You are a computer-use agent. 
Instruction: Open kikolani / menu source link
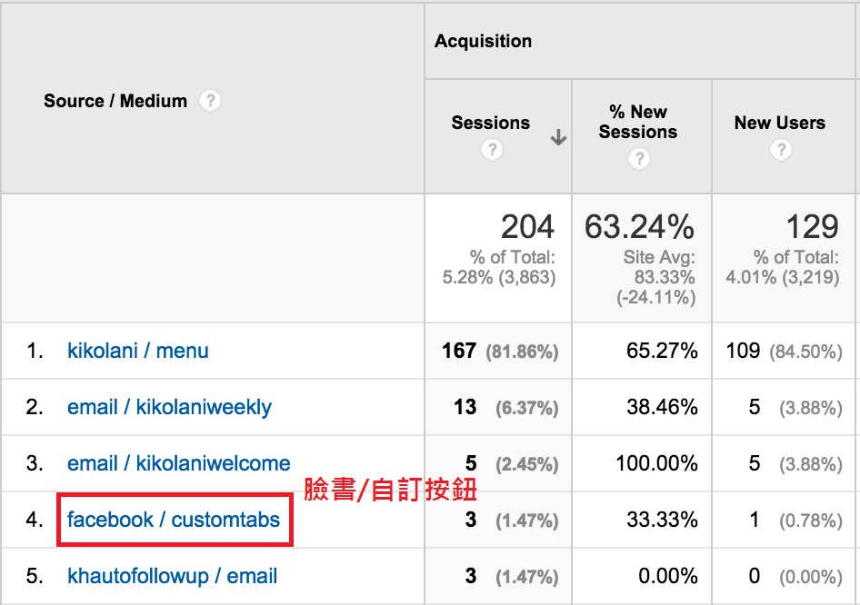(x=138, y=351)
